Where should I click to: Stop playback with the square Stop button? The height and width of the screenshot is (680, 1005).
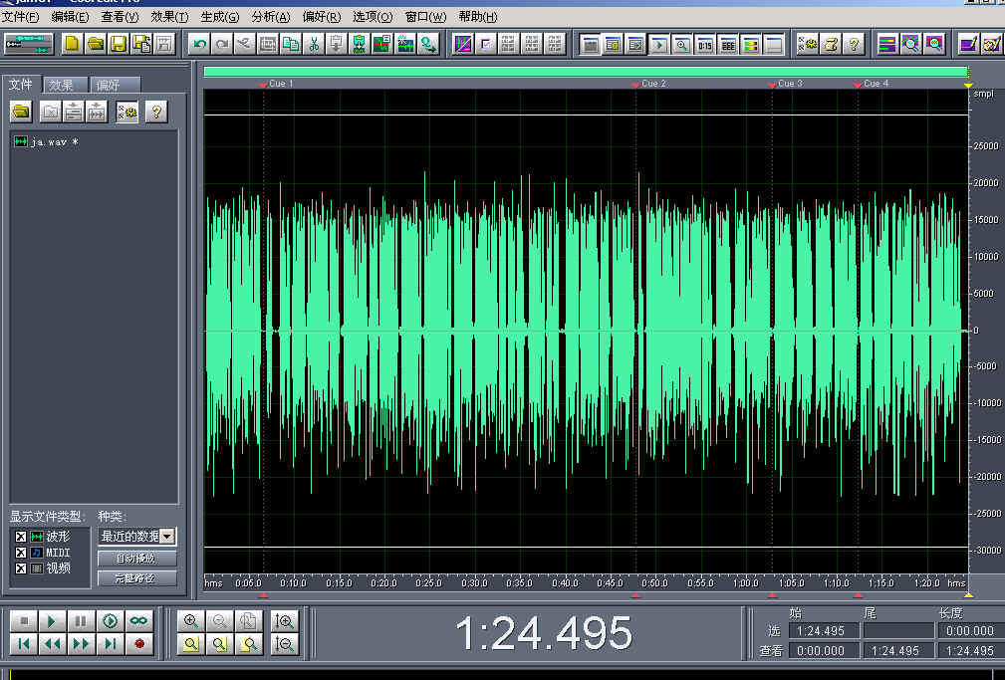click(24, 621)
